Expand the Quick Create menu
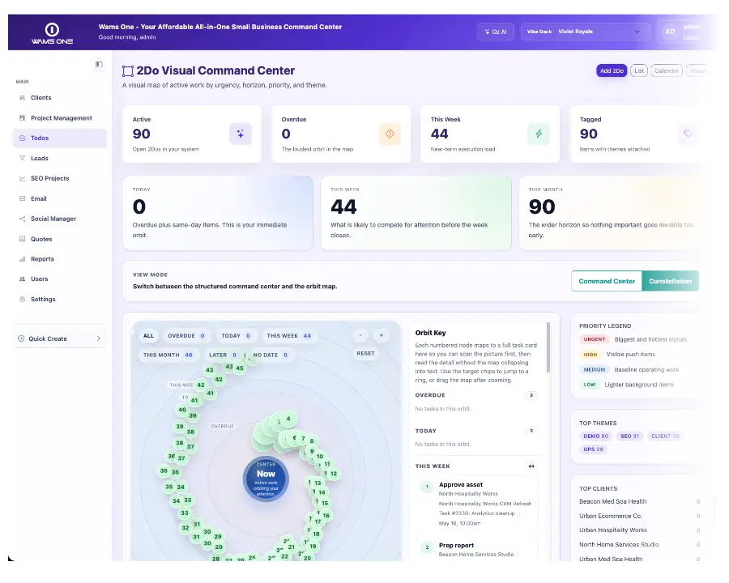 [x=59, y=338]
